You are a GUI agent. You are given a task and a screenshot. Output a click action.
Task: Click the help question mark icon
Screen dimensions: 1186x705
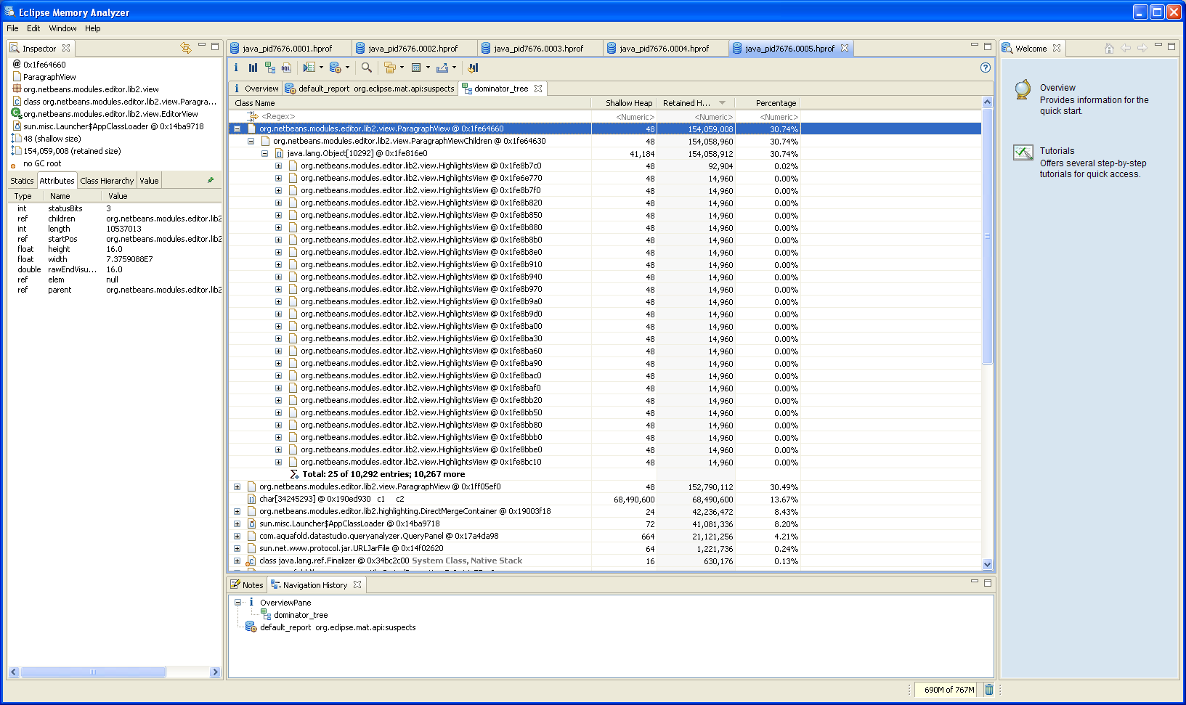pos(986,68)
